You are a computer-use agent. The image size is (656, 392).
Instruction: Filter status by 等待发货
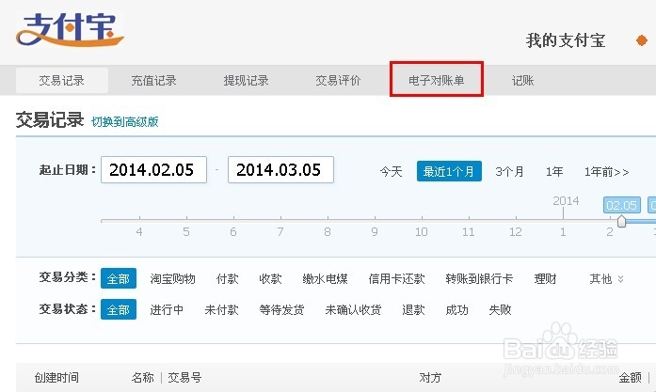(x=281, y=309)
